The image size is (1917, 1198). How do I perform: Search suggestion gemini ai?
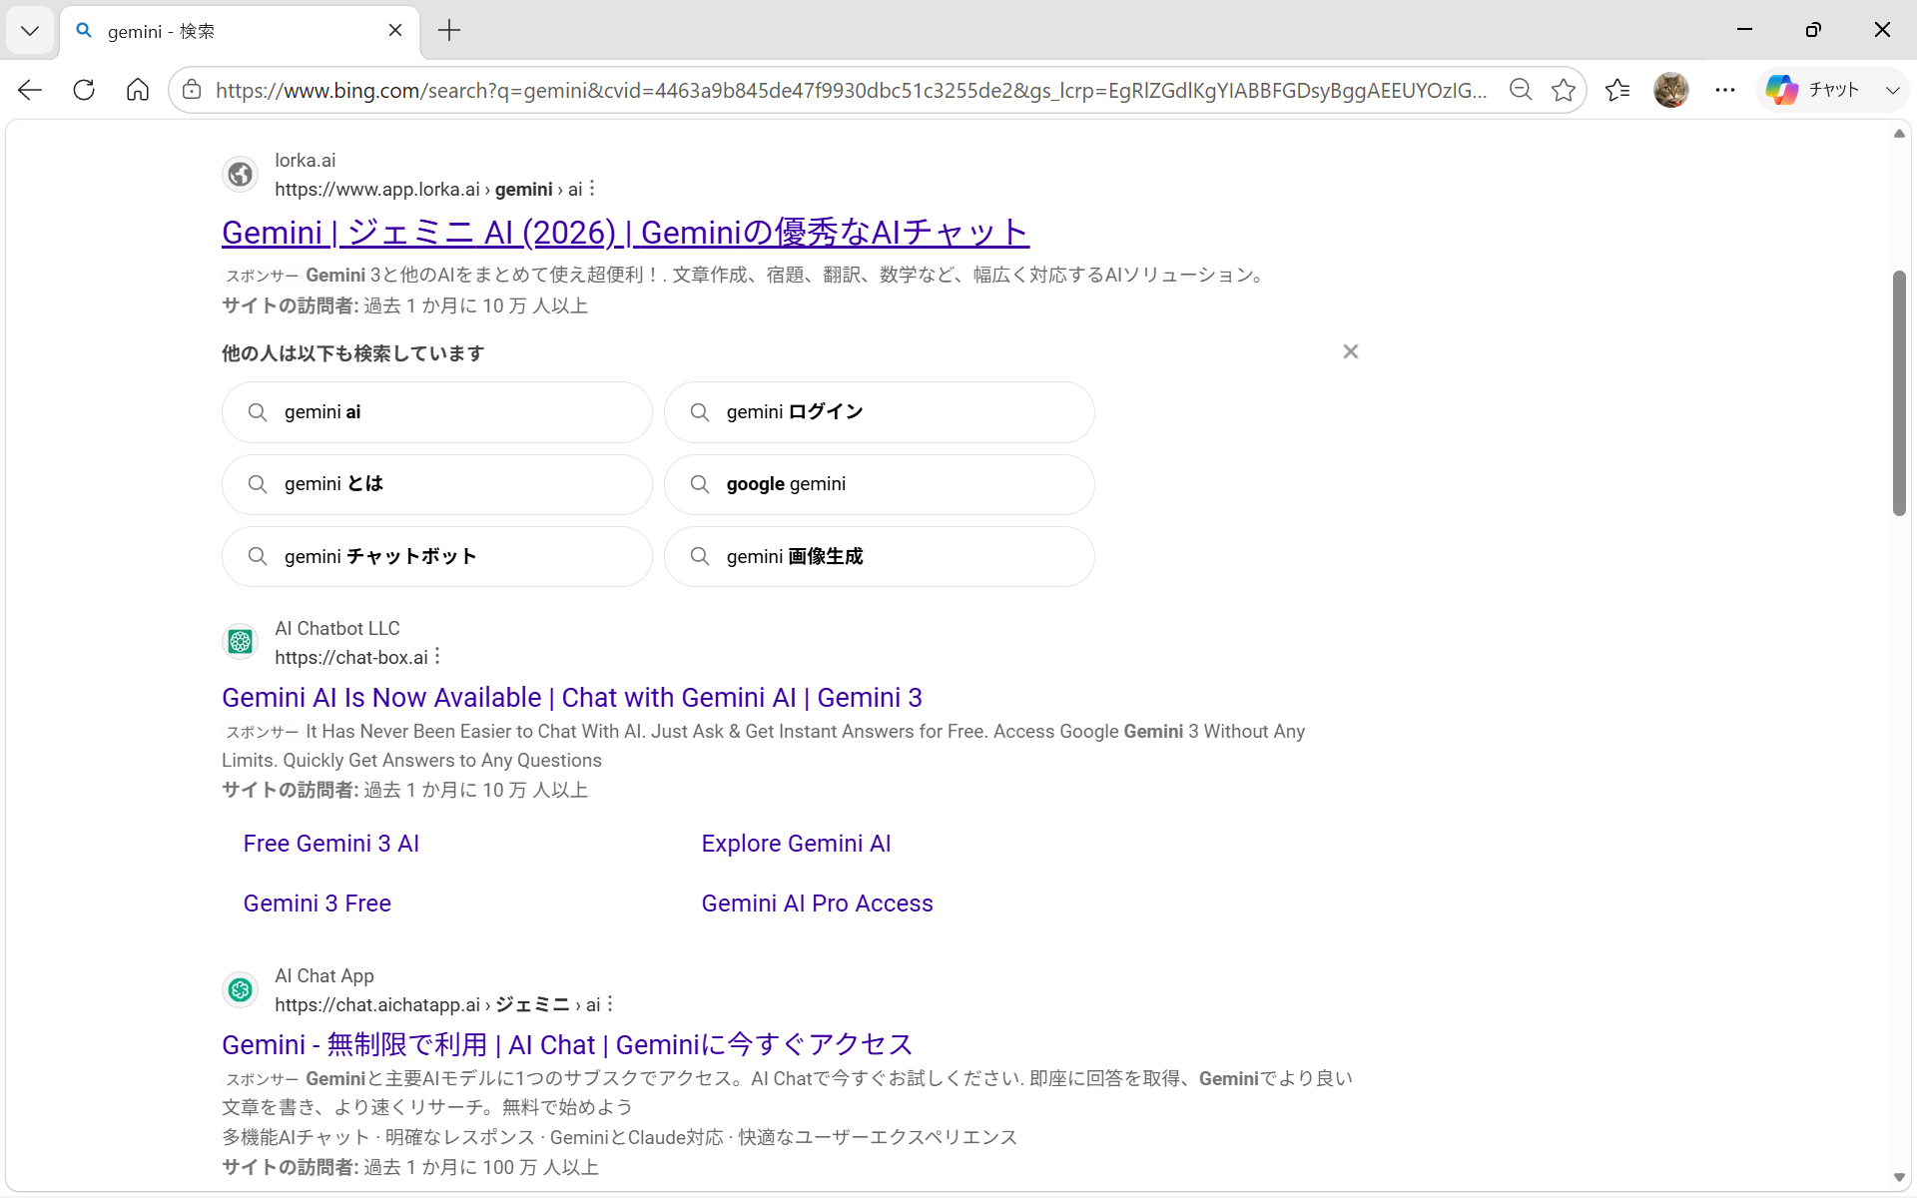[x=437, y=412]
